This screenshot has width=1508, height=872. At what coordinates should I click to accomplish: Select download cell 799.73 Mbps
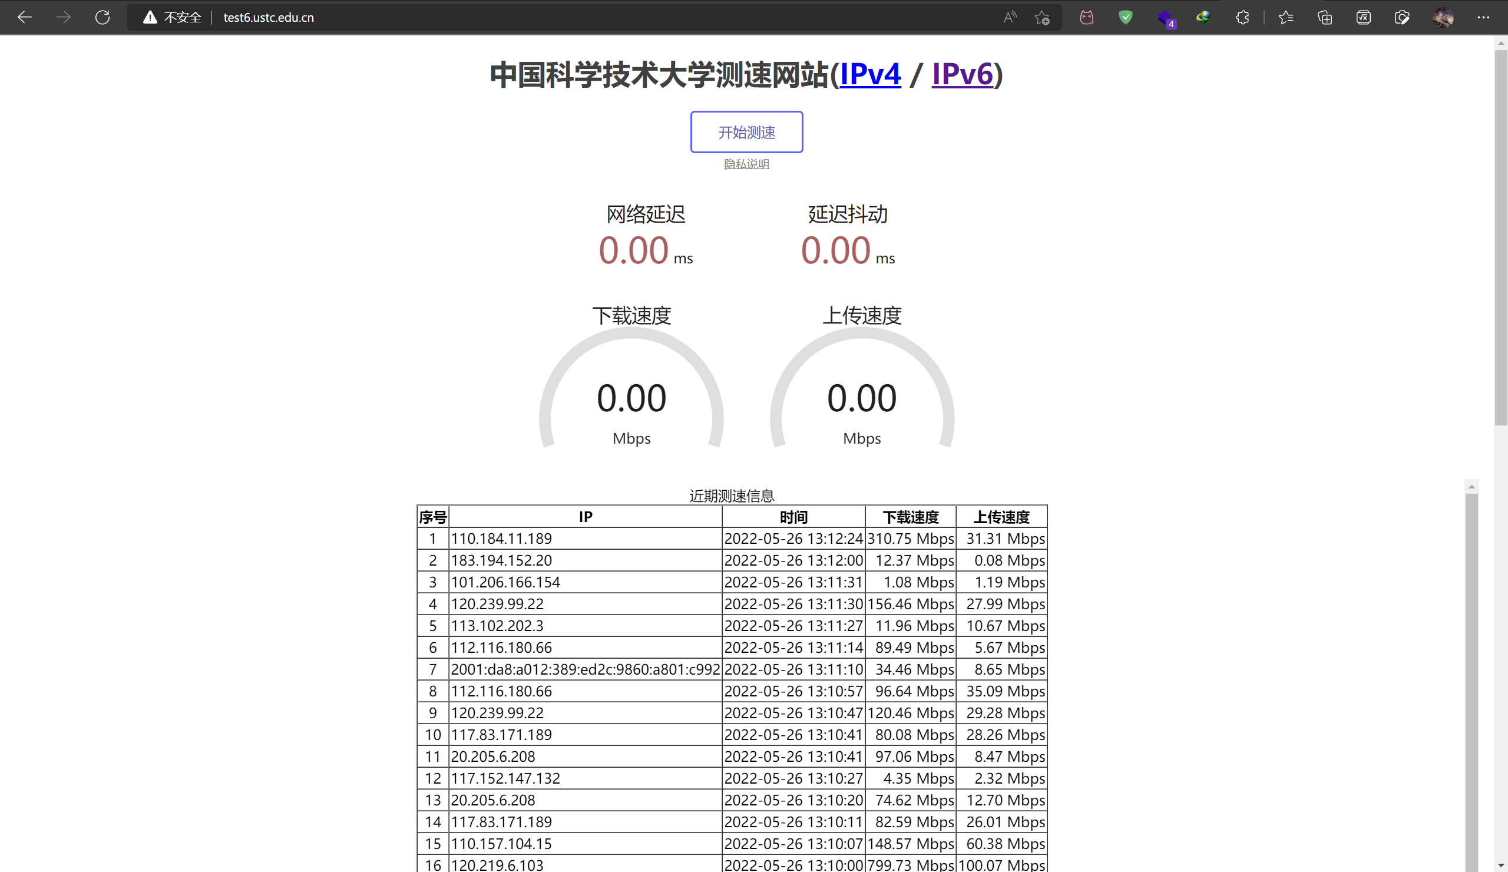911,865
